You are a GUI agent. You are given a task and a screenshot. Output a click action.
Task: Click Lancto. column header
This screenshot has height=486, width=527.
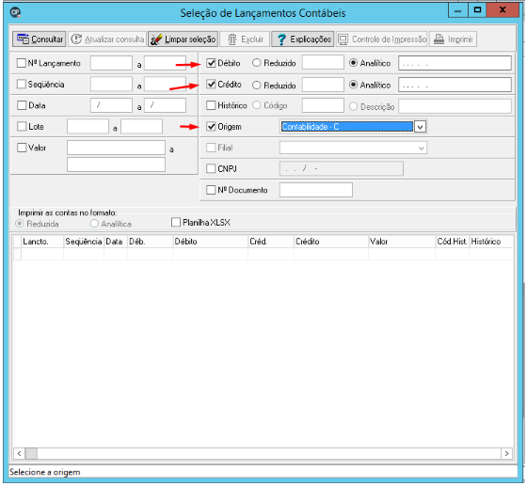pos(42,242)
